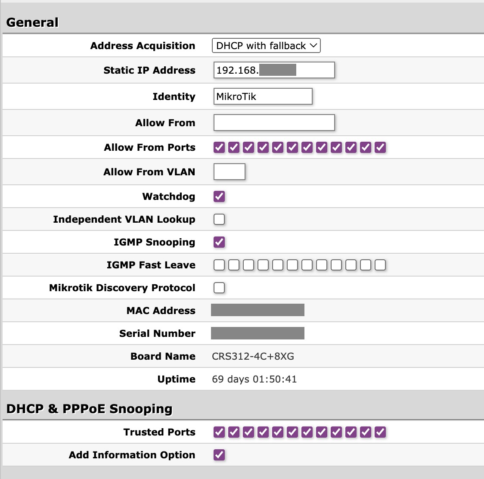Click the Uptime value text

[x=254, y=379]
